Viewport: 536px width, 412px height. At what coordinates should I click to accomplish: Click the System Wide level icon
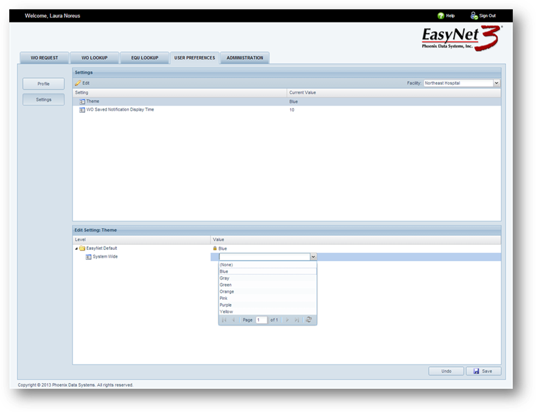click(x=88, y=256)
